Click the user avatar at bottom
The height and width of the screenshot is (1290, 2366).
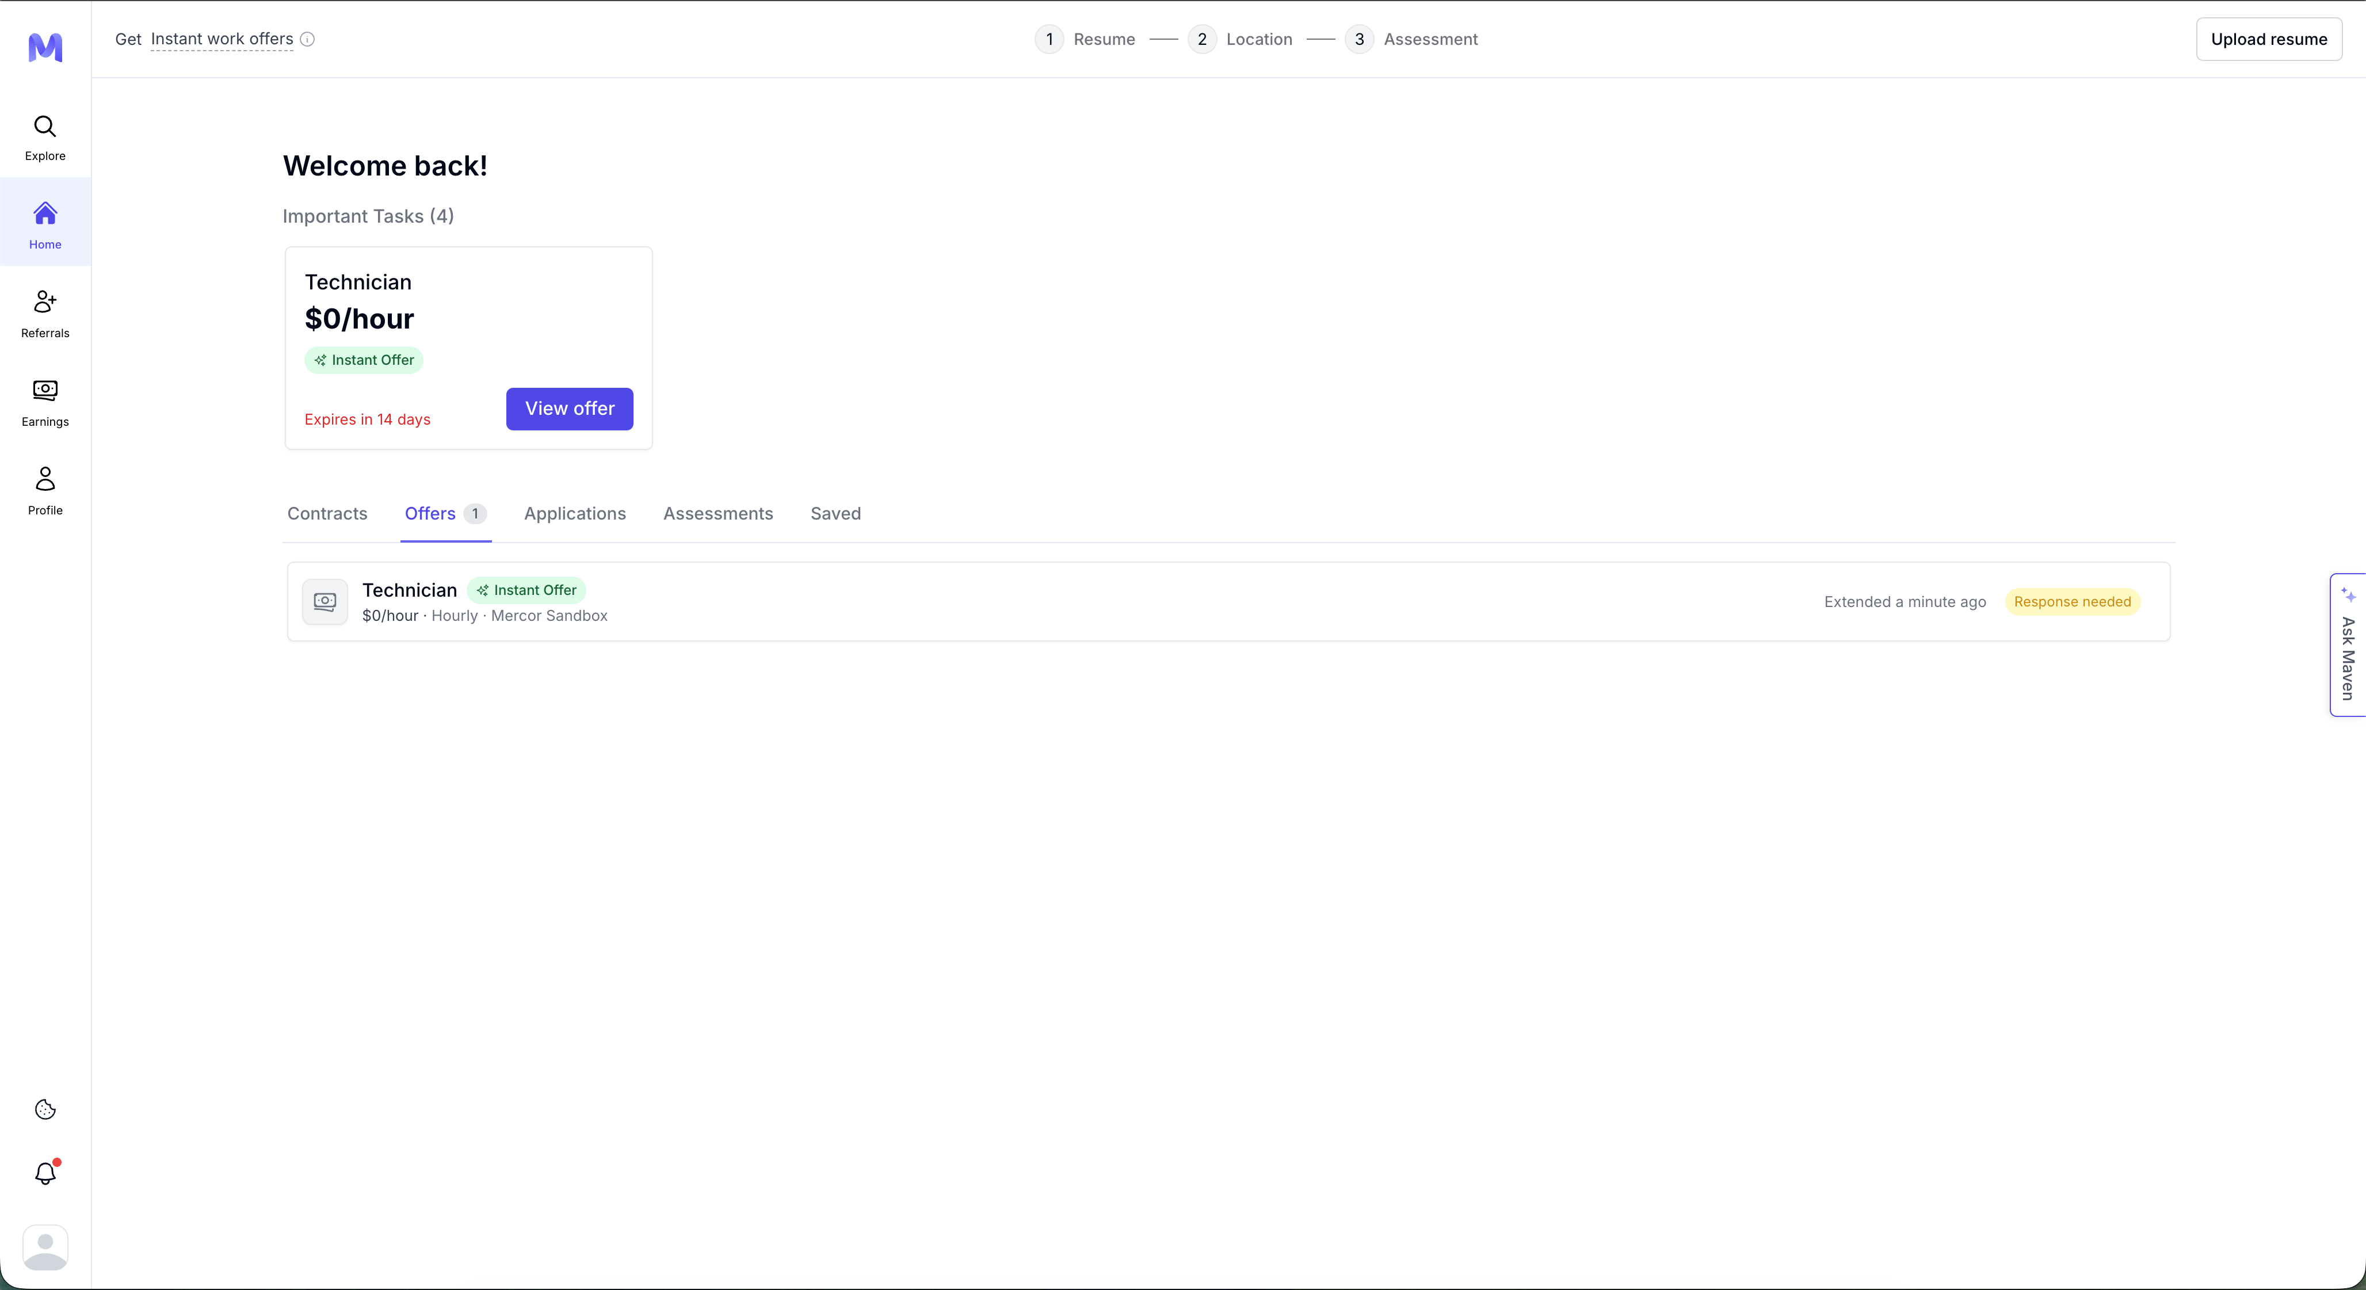click(x=45, y=1248)
